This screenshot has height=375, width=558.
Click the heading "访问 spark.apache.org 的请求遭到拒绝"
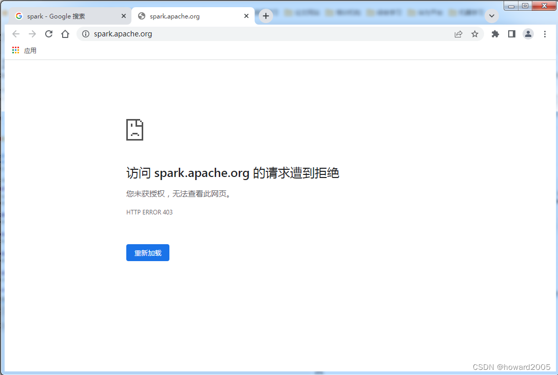click(x=233, y=173)
